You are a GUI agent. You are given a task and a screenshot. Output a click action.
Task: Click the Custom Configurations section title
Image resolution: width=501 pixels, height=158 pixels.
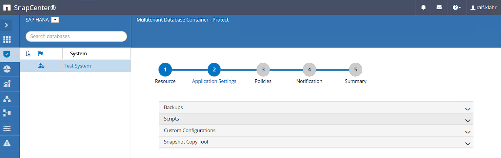pyautogui.click(x=190, y=131)
